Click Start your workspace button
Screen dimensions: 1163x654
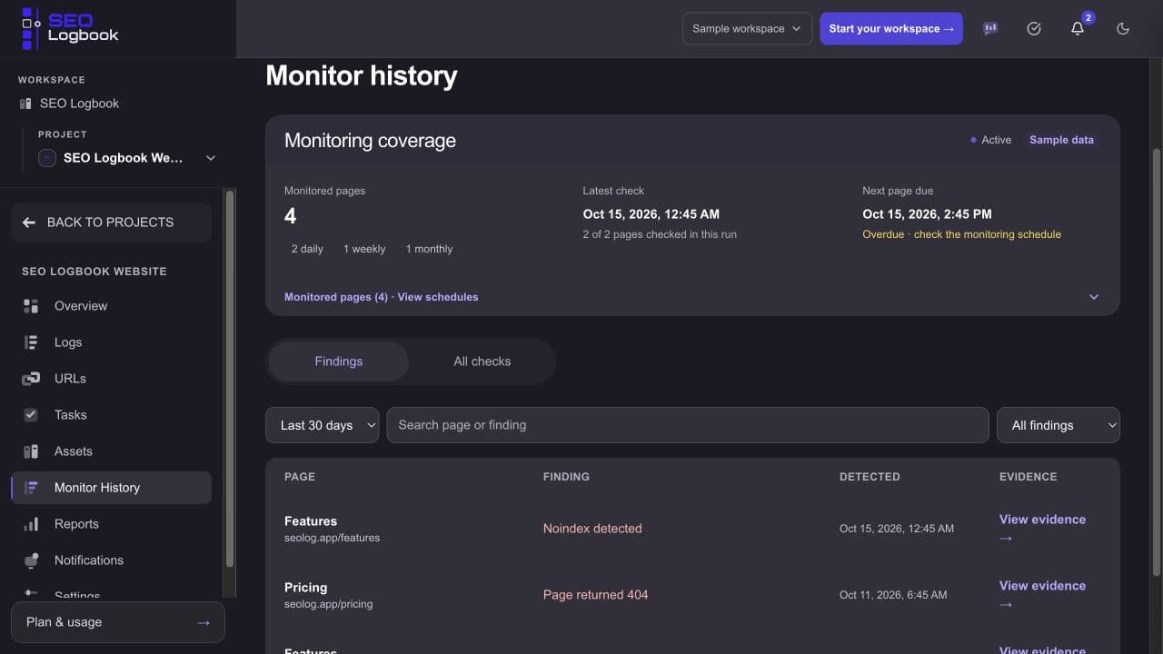point(891,28)
